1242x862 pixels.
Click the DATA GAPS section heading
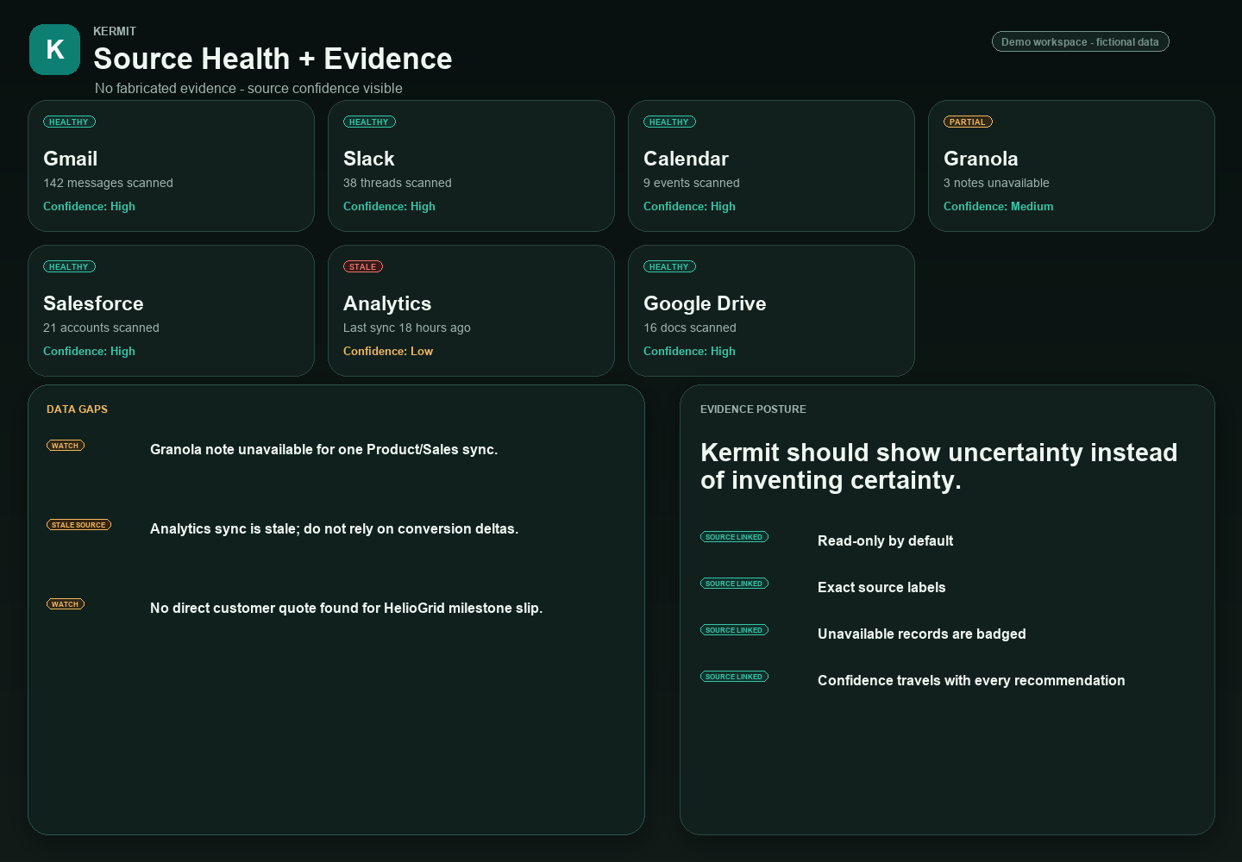click(x=77, y=409)
